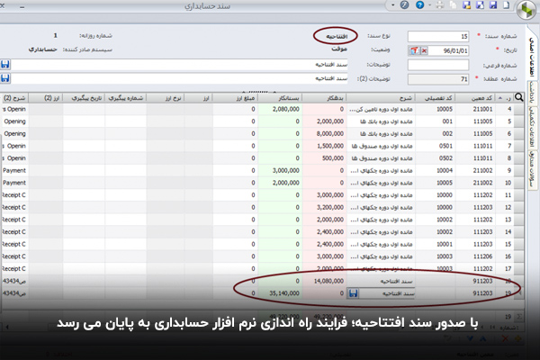Click the first توضیحات text field

point(179,65)
